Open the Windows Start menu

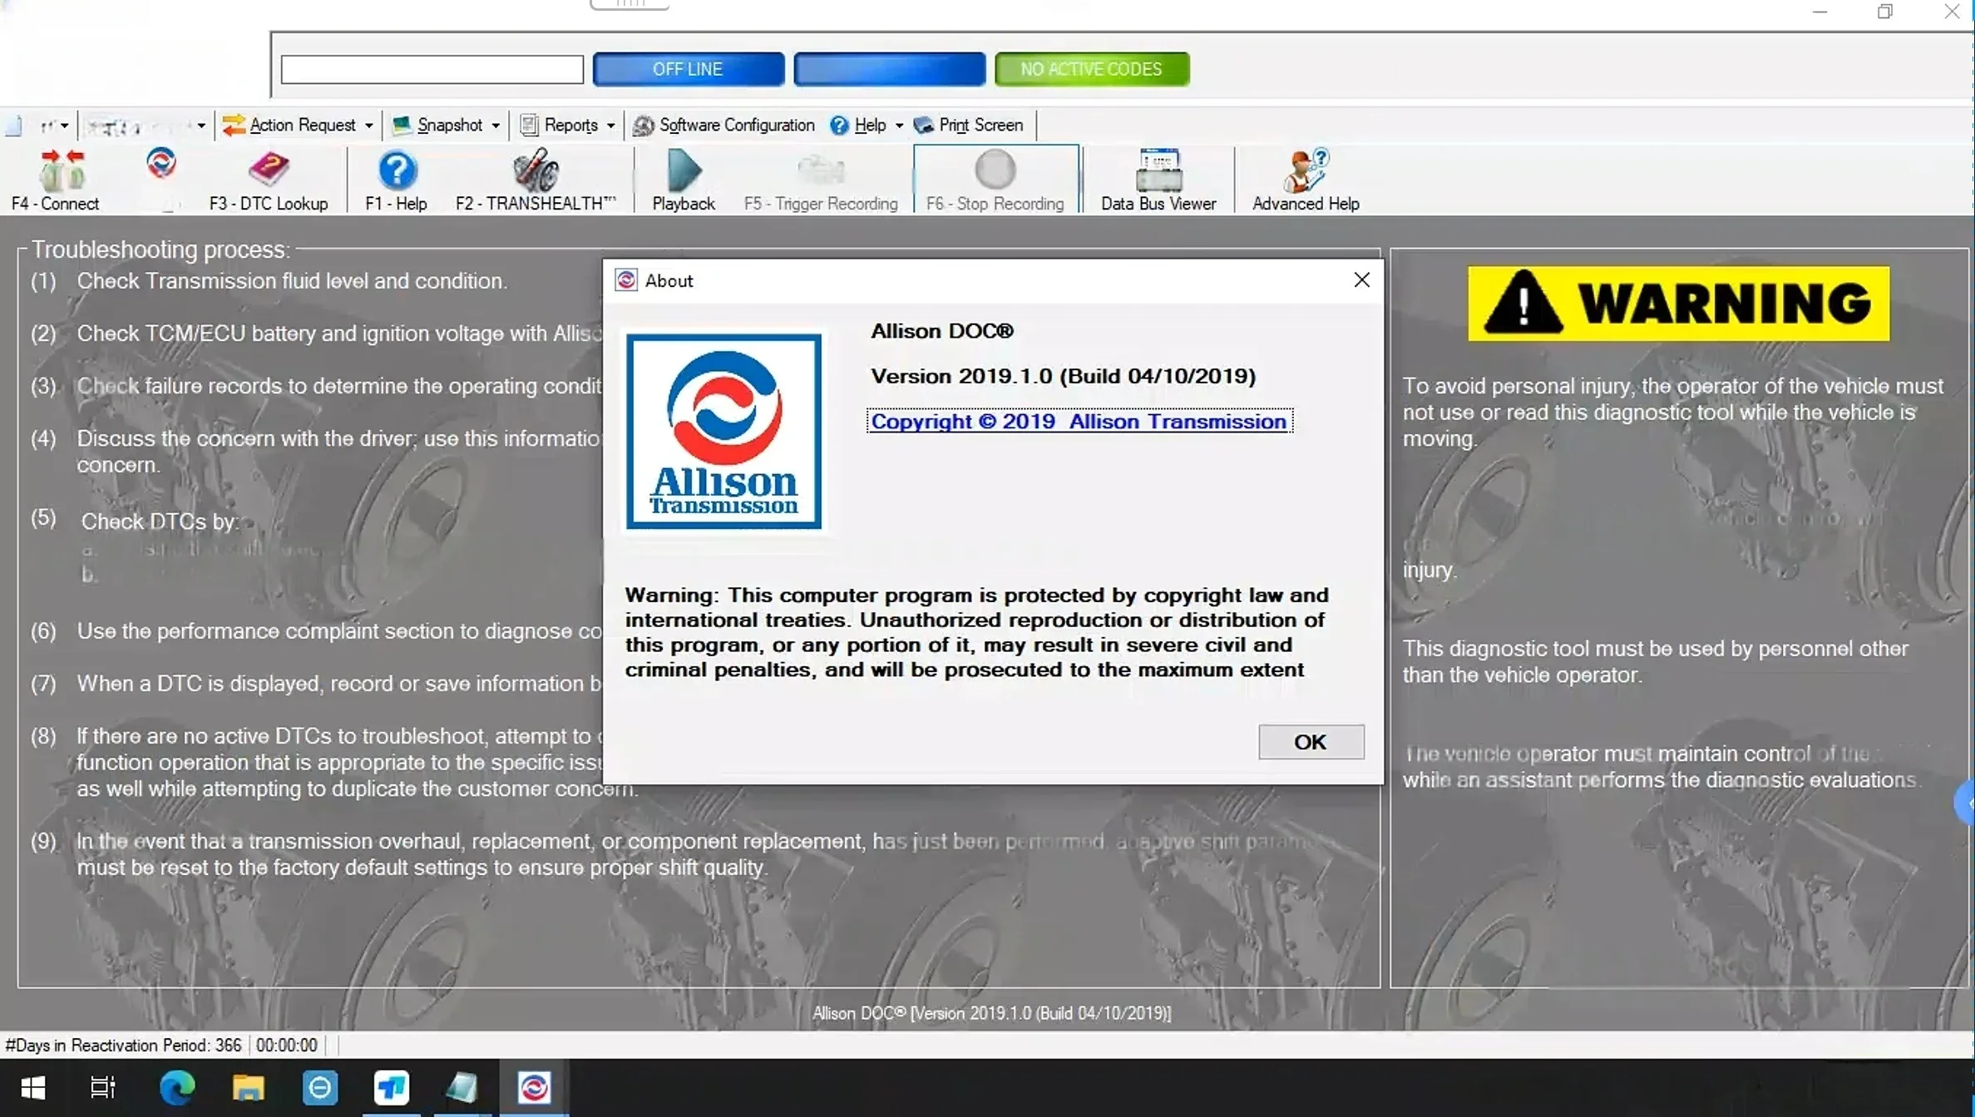(x=33, y=1088)
